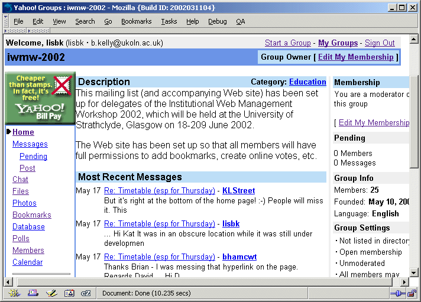
Task: Click the vertical scrollbar down arrow
Action: 414,273
